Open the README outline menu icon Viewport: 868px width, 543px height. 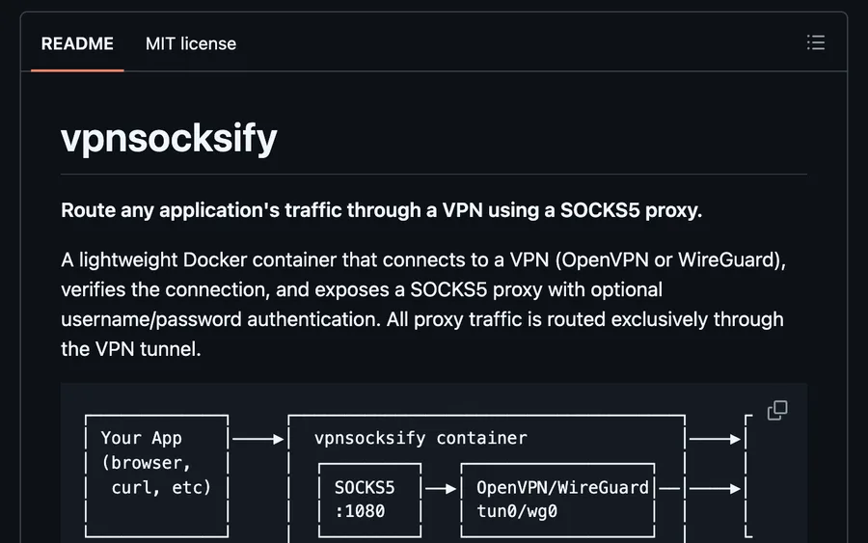pos(815,42)
